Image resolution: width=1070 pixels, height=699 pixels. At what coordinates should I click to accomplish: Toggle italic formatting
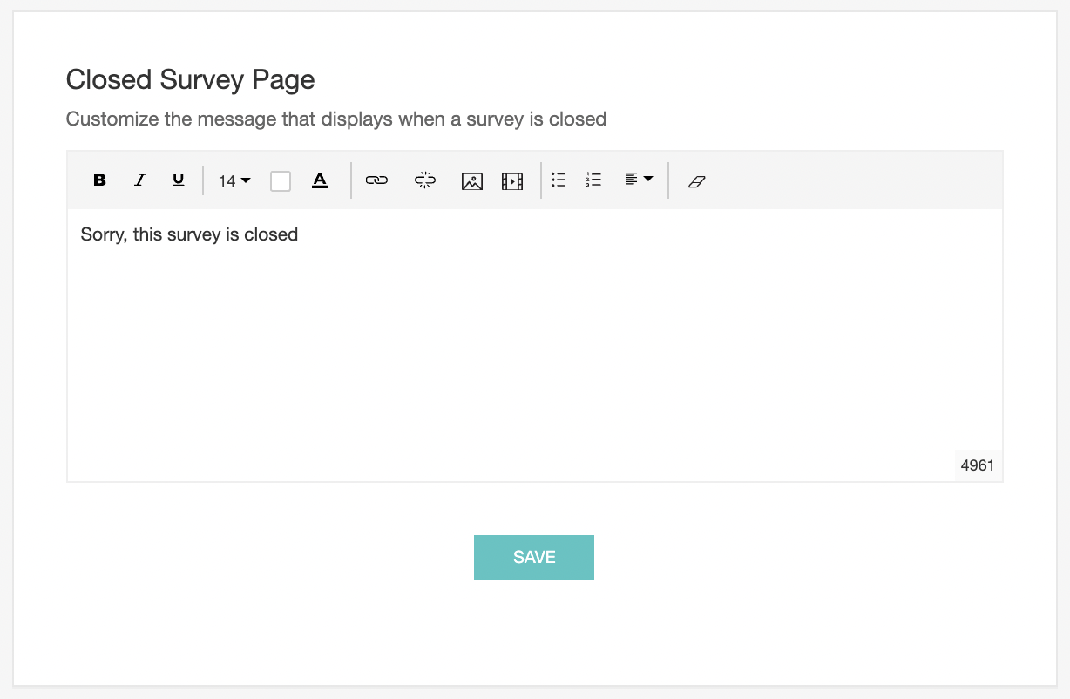[139, 180]
